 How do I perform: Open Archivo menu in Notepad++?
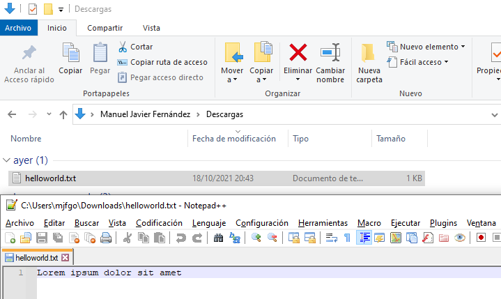pyautogui.click(x=20, y=223)
